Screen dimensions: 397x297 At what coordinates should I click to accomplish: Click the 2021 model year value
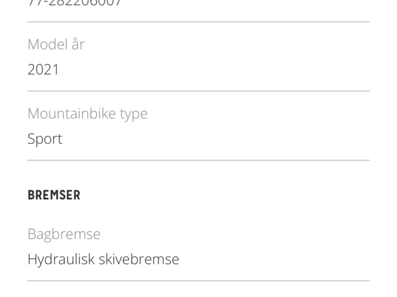pyautogui.click(x=43, y=70)
